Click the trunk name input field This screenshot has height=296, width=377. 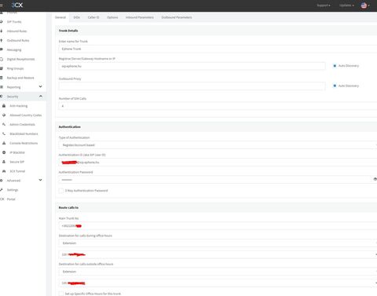tap(218, 49)
